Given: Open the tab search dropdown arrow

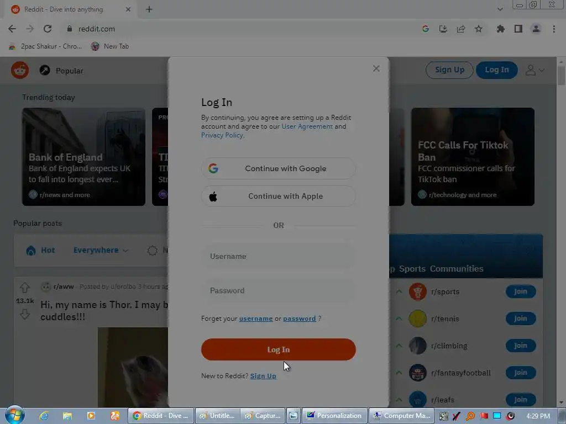Looking at the screenshot, I should click(x=500, y=9).
